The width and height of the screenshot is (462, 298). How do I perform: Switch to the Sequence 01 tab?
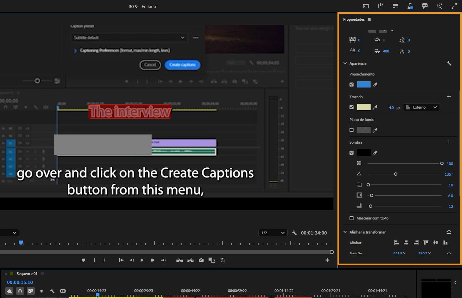[27, 274]
